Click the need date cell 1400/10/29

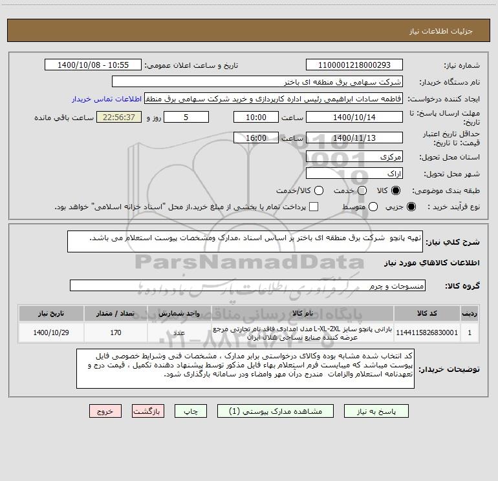[x=51, y=333]
